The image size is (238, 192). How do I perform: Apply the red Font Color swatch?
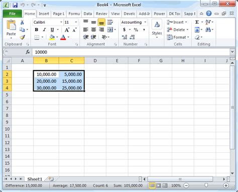point(63,37)
